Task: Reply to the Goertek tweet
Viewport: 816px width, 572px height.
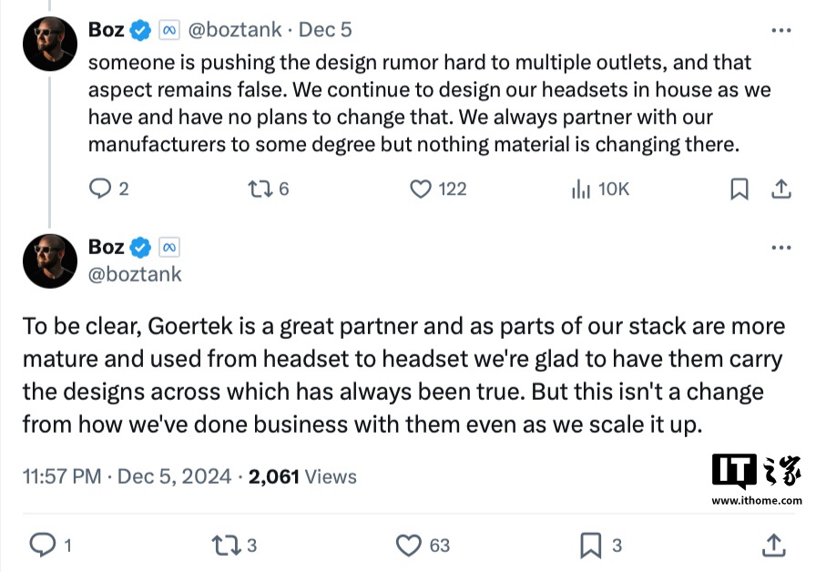Action: (43, 545)
